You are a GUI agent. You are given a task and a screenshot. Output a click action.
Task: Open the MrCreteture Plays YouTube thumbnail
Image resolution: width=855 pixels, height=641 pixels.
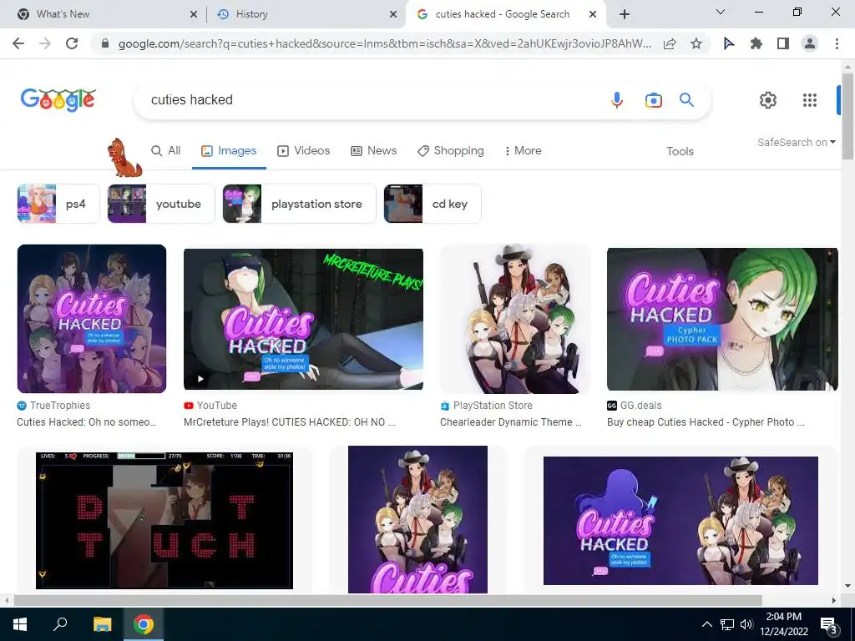click(x=303, y=319)
